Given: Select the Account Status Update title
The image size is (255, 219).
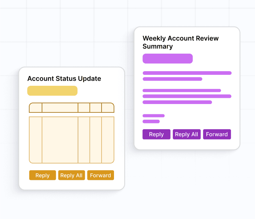Looking at the screenshot, I should [x=64, y=78].
